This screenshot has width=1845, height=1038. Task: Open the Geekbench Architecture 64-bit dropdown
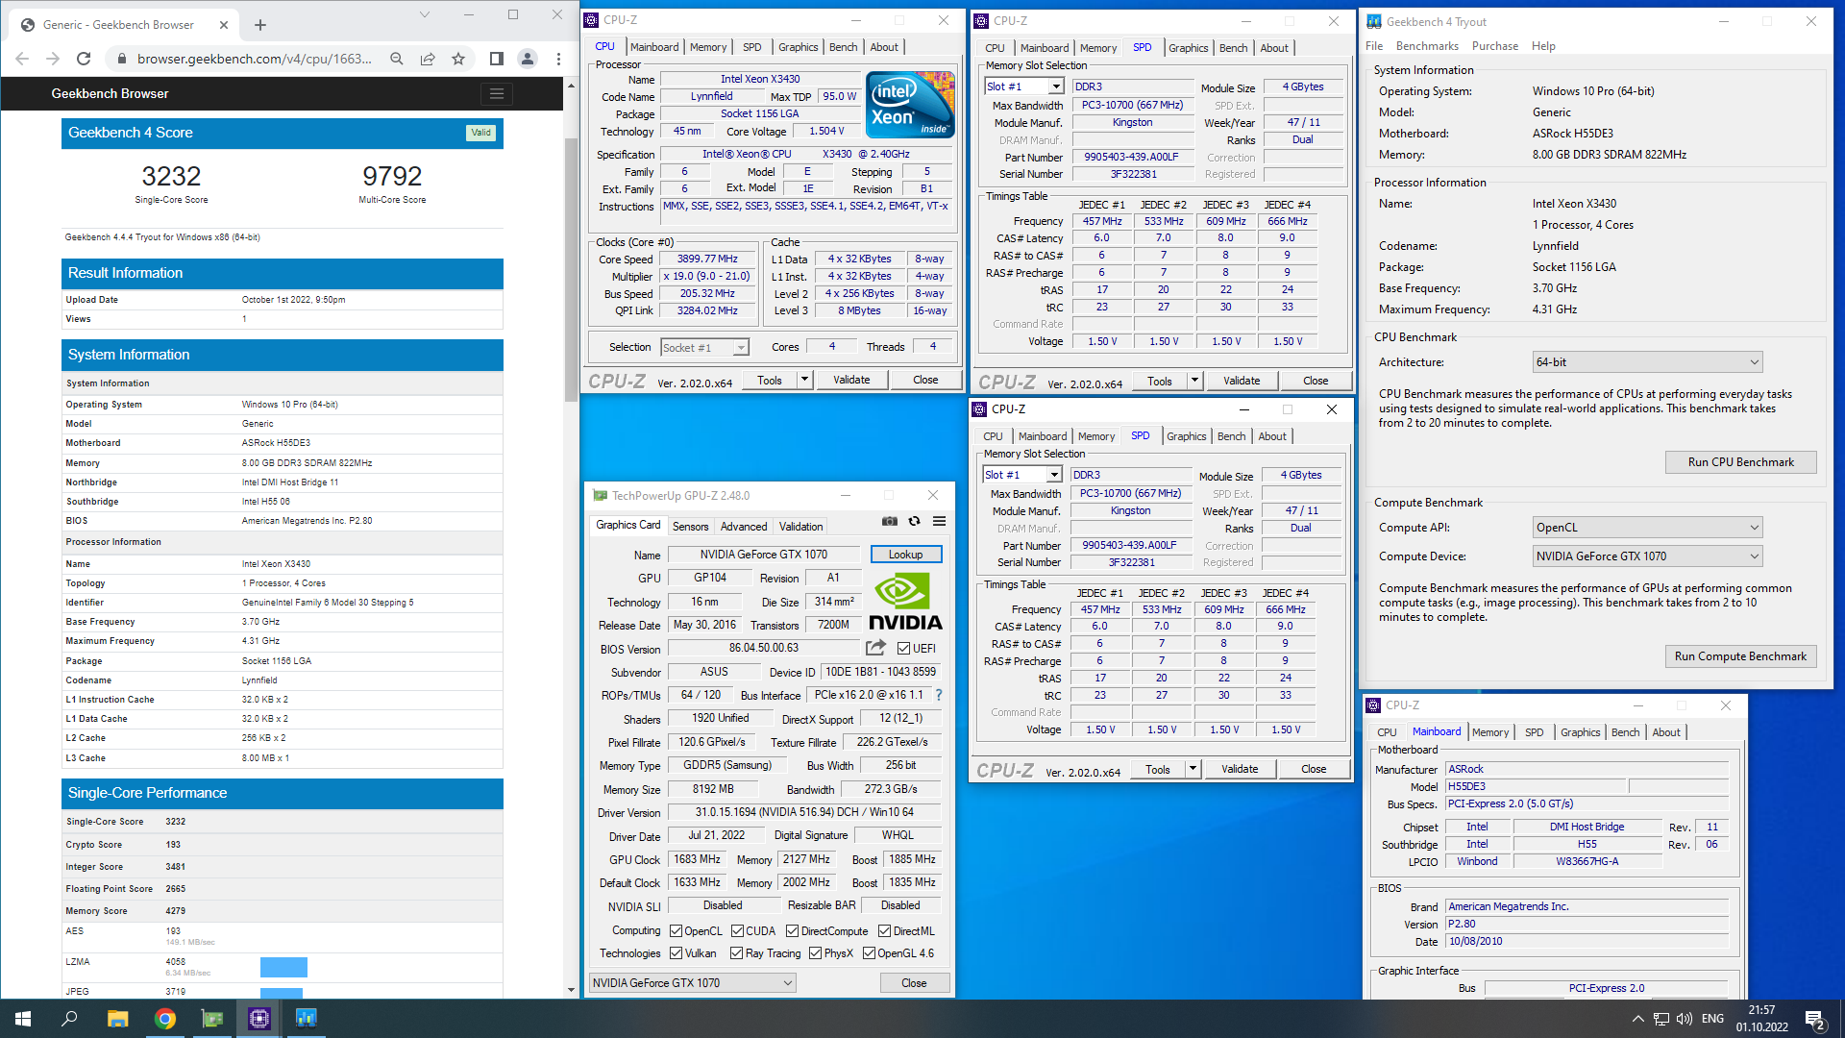coord(1647,362)
